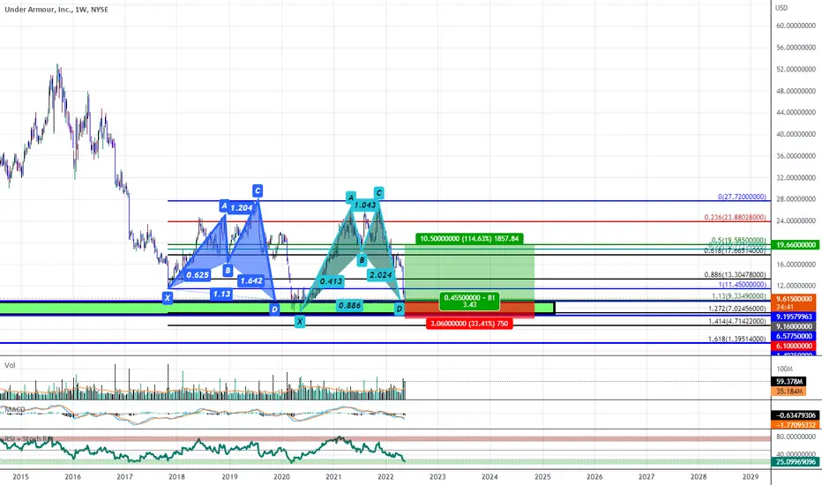The height and width of the screenshot is (485, 822).
Task: Click the blue X point marker of first pattern
Action: pyautogui.click(x=168, y=298)
